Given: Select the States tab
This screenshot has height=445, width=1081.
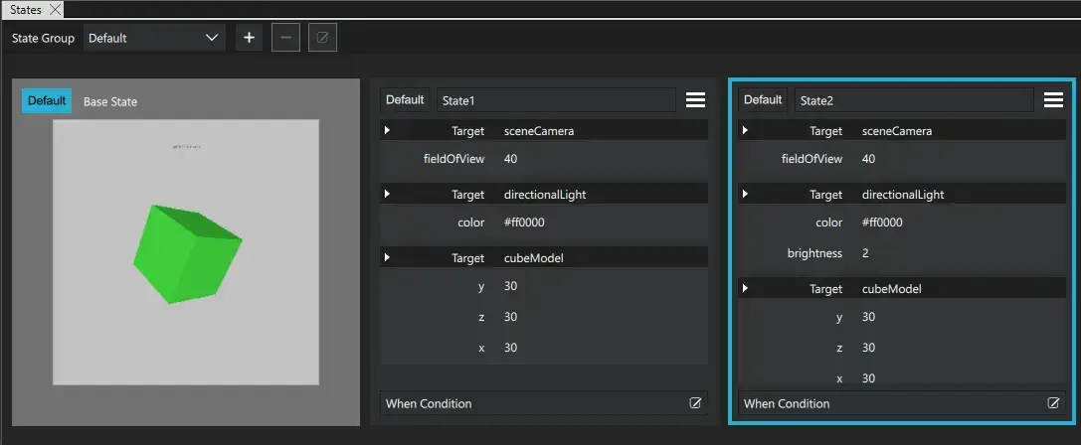Looking at the screenshot, I should click(26, 9).
